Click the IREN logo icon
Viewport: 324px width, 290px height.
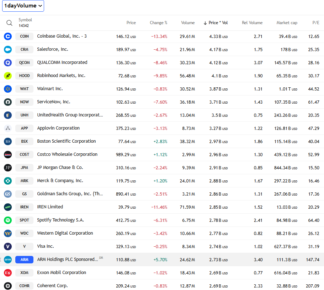(x=8, y=207)
